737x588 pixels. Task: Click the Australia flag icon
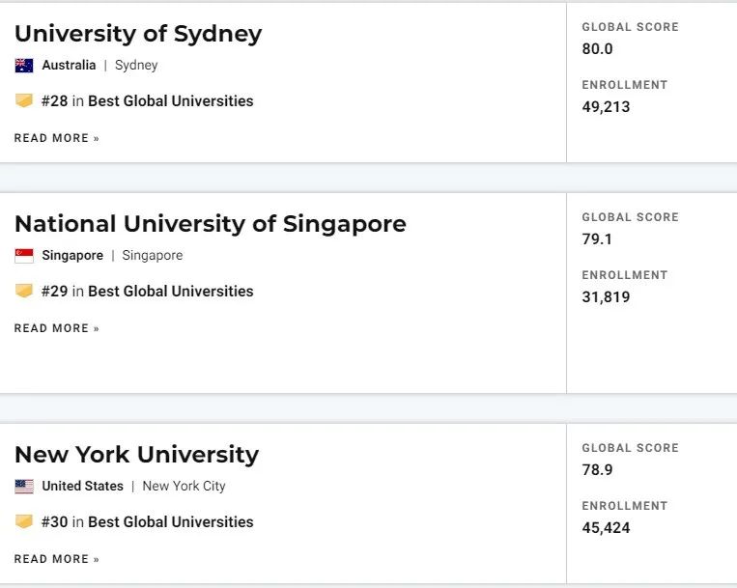(x=24, y=66)
